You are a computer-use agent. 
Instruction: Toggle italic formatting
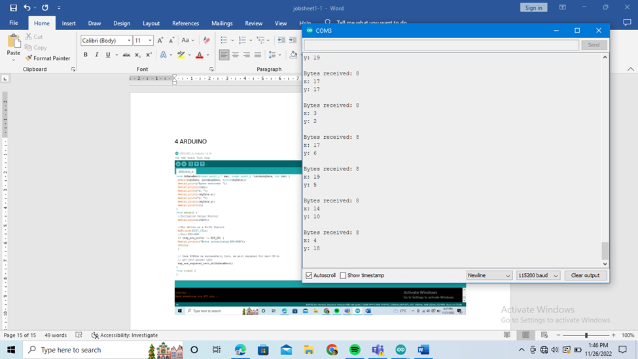pos(96,54)
